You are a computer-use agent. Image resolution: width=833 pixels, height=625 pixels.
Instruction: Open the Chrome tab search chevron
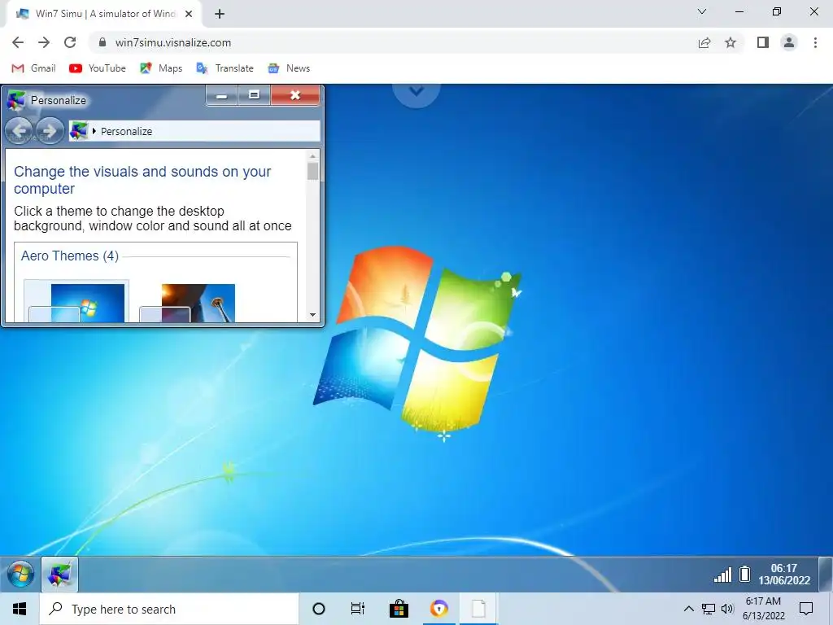[x=702, y=11]
